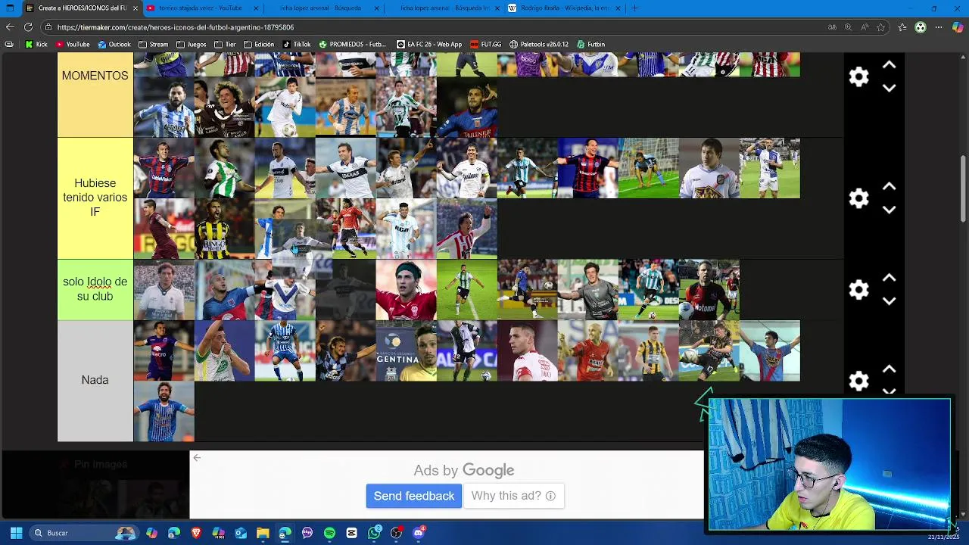Click the zoom magnifier icon in address bar
This screenshot has height=545, width=969.
pos(849,27)
